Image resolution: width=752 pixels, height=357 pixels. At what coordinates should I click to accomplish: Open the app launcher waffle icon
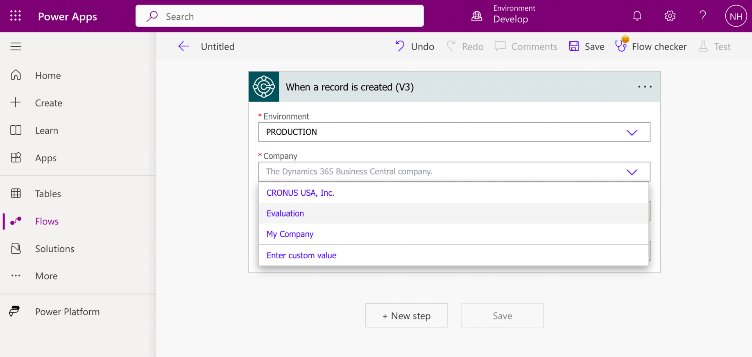point(16,16)
